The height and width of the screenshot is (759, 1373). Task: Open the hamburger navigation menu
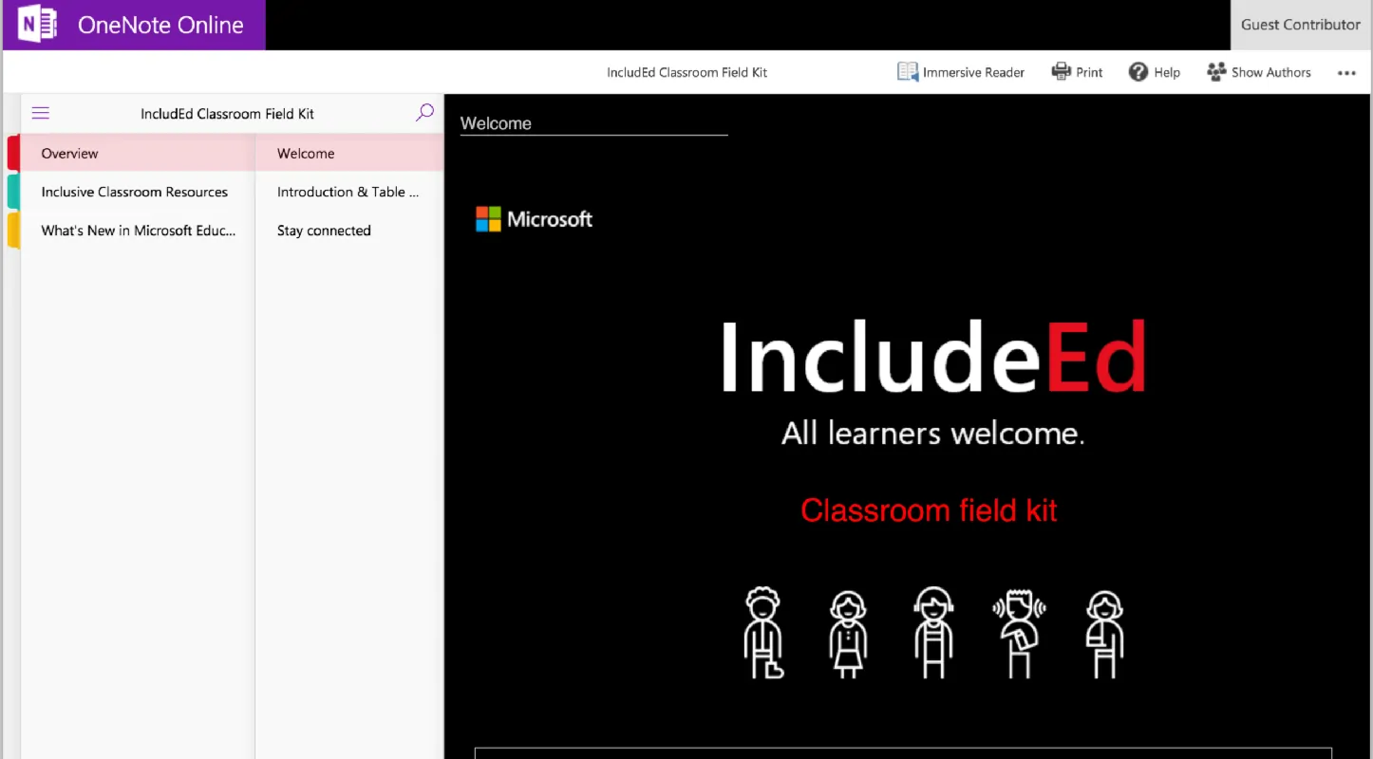[41, 113]
